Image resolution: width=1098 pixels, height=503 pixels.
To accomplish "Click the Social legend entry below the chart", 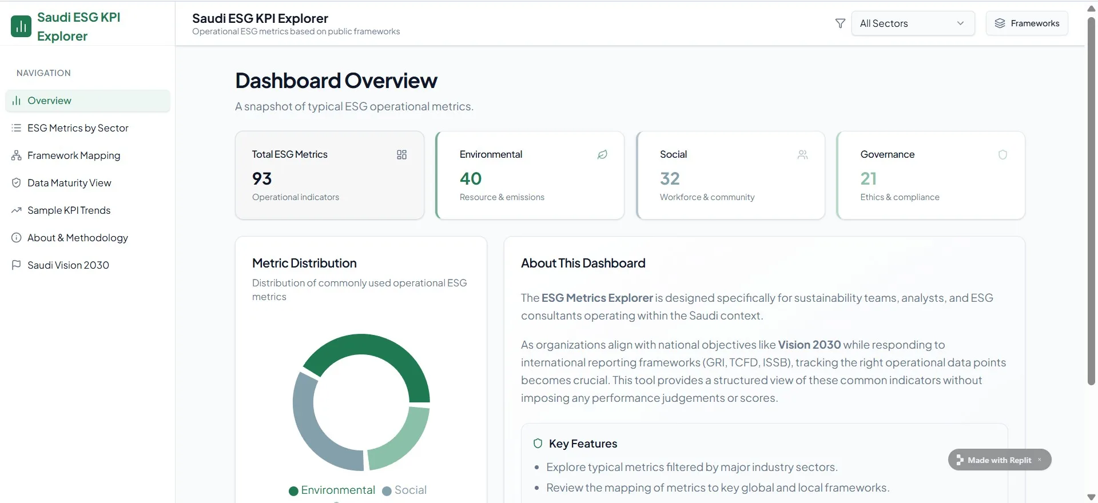I will pos(404,490).
